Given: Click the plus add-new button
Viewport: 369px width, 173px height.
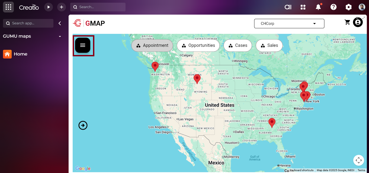Looking at the screenshot, I should coord(62,7).
